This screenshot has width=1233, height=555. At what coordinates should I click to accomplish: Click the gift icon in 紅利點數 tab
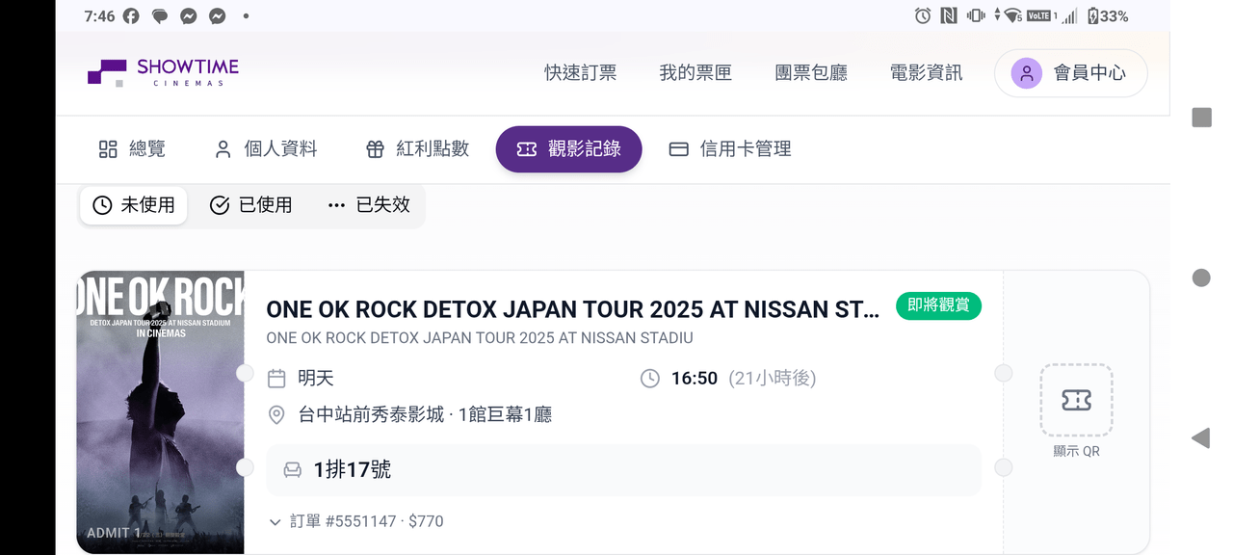pyautogui.click(x=375, y=149)
